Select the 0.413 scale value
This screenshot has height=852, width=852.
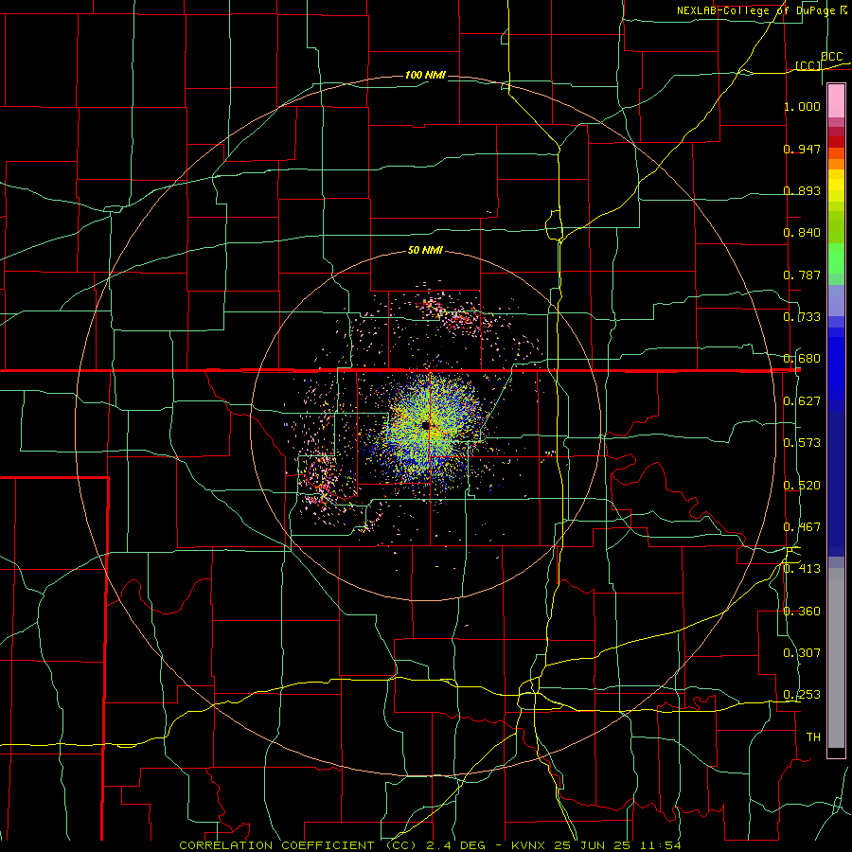(802, 569)
